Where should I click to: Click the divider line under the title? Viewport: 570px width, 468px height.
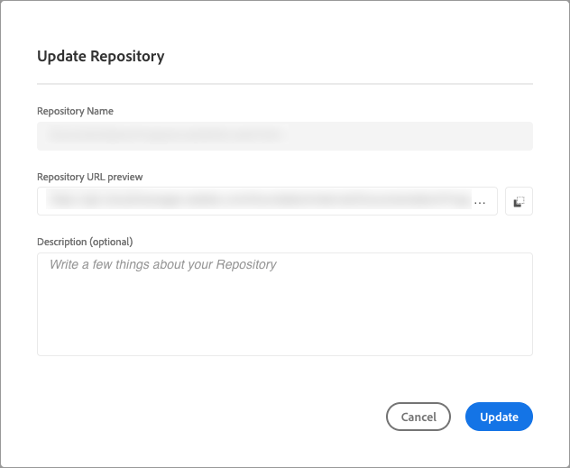(x=284, y=84)
